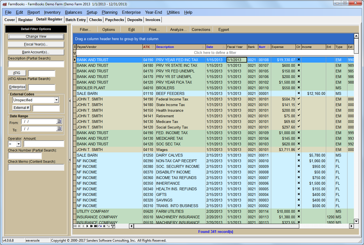This screenshot has width=364, height=245.
Task: Click the Change View button
Action: click(x=36, y=36)
